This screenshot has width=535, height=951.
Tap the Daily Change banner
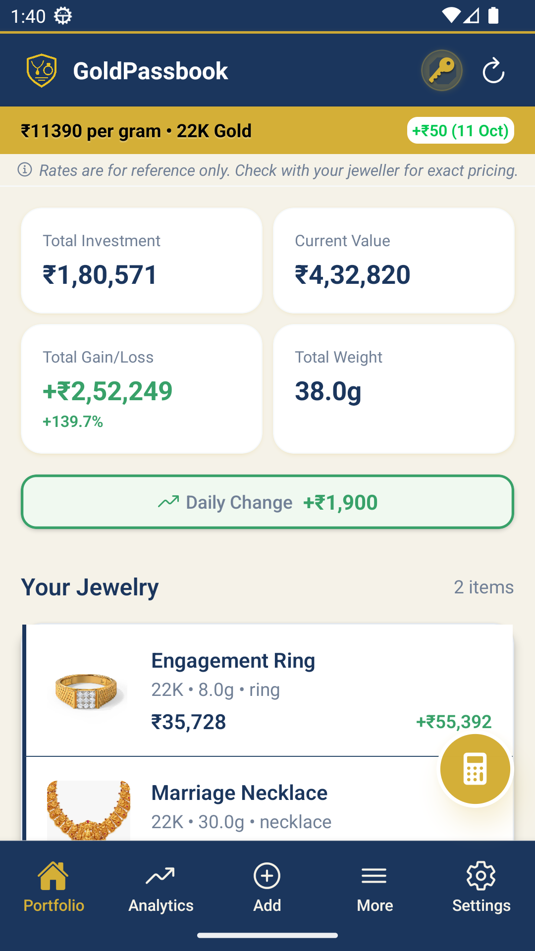click(267, 502)
